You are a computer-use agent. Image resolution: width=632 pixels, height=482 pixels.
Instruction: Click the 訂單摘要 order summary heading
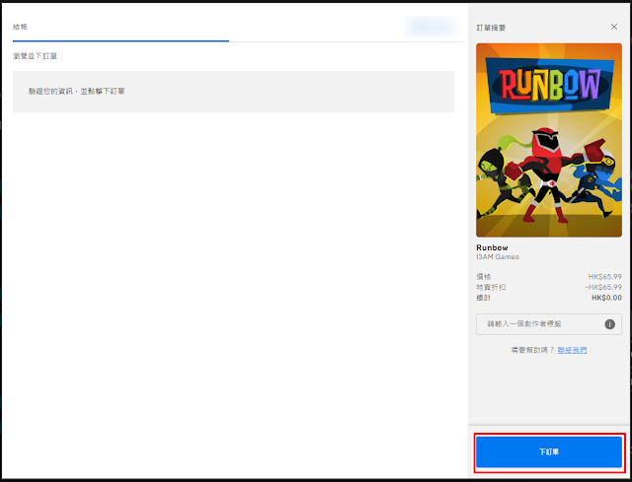tap(491, 28)
